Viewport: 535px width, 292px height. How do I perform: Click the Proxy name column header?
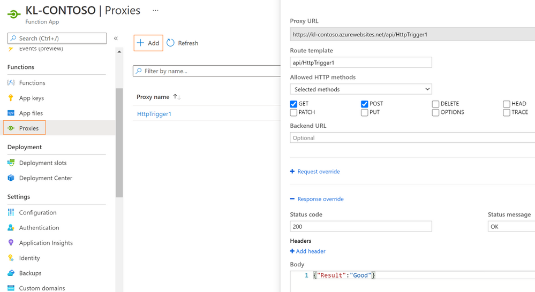coord(153,97)
